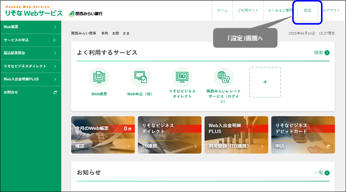Open the Web申込（IB） service icon
This screenshot has height=192, width=346.
pos(140,77)
